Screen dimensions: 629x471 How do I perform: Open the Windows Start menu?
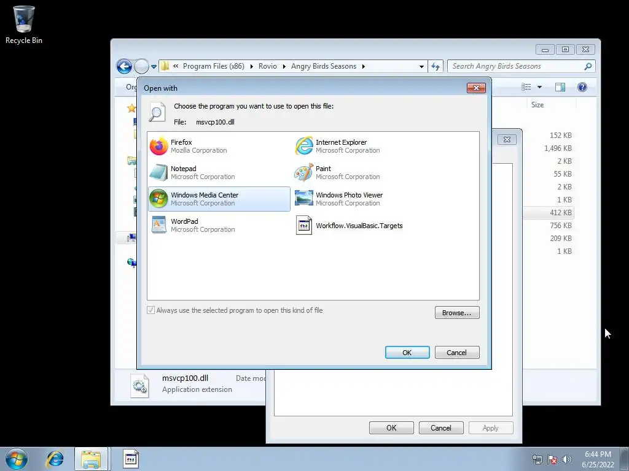pyautogui.click(x=16, y=459)
